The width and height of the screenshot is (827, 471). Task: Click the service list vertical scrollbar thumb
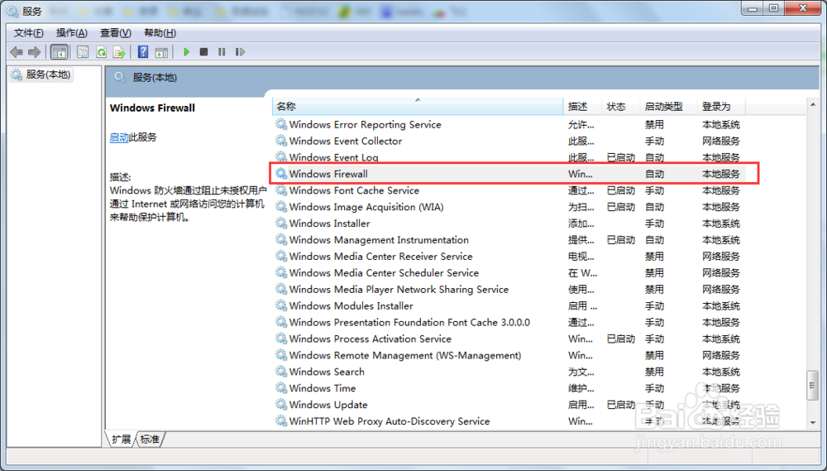(813, 386)
